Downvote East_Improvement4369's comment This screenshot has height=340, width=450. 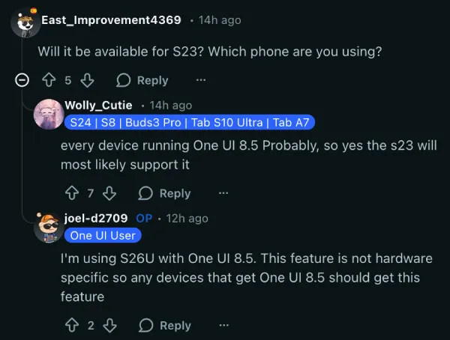click(x=87, y=80)
